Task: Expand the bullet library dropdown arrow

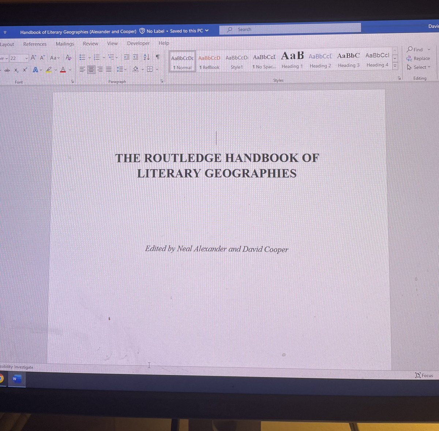Action: [x=89, y=57]
